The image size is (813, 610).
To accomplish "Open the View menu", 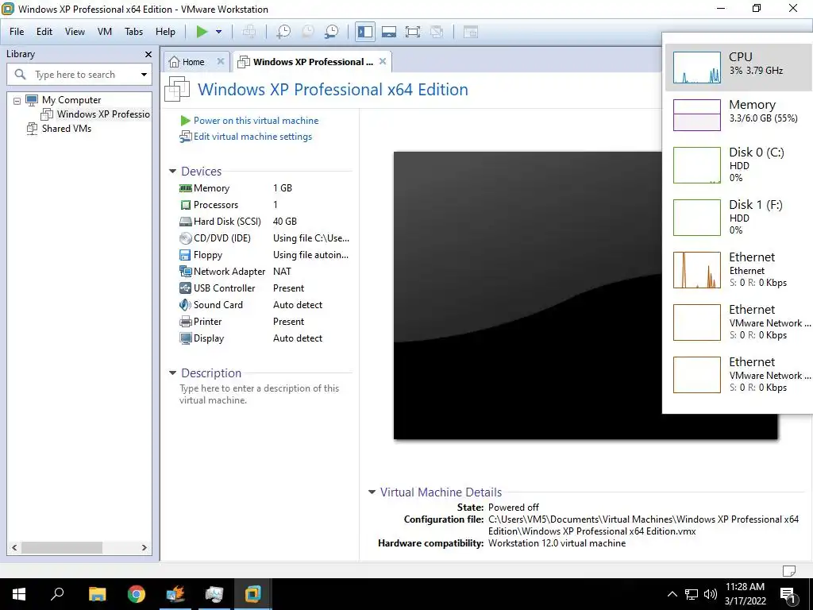I will [75, 32].
